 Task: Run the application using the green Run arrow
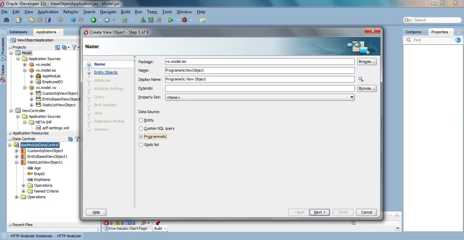[x=171, y=20]
